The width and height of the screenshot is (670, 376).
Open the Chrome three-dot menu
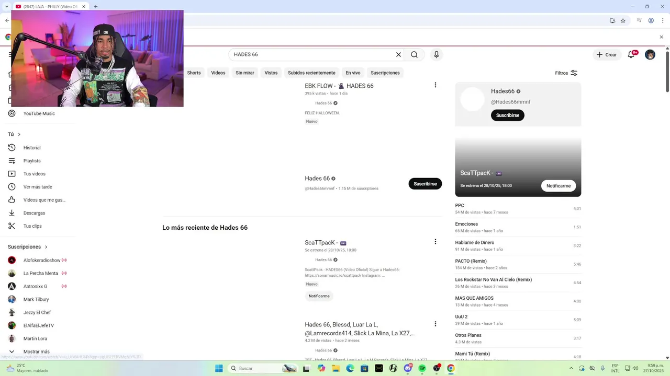(662, 21)
